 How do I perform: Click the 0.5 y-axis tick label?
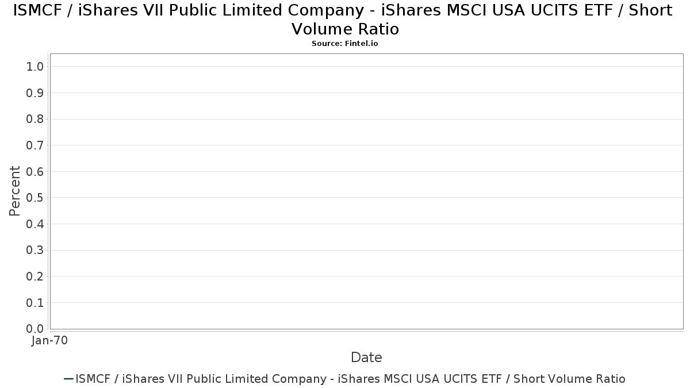(35, 198)
